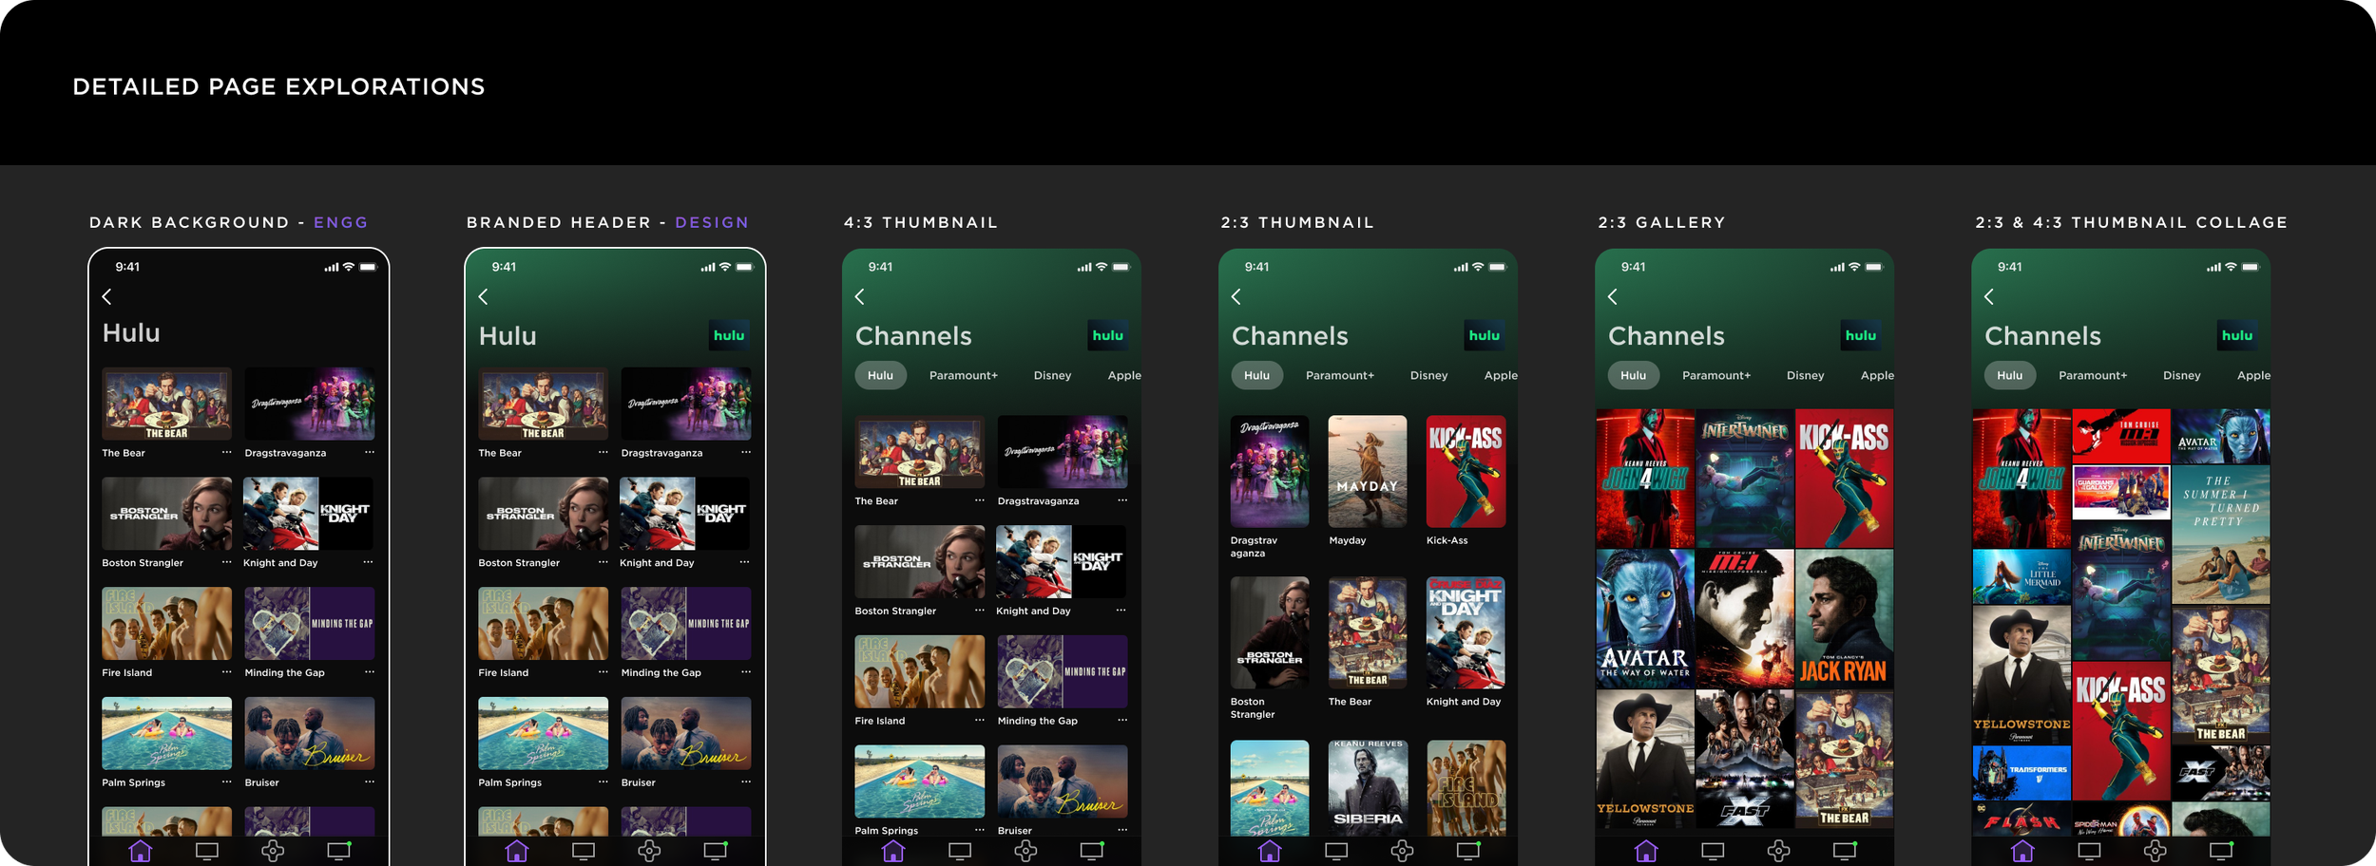This screenshot has height=866, width=2376.
Task: Tap back chevron in 4:3 Thumbnail mockup
Action: [x=859, y=297]
